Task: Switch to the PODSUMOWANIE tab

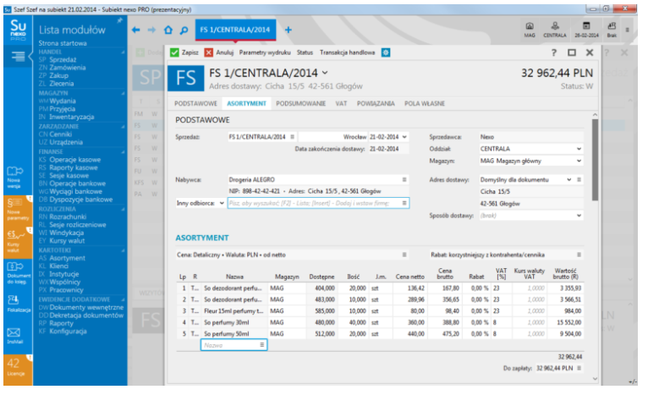Action: (301, 104)
